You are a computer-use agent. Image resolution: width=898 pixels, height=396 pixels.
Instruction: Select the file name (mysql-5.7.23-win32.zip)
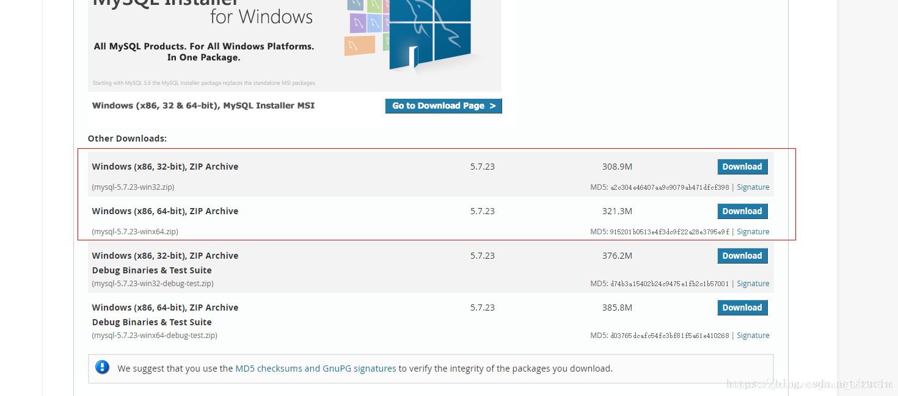(x=133, y=187)
